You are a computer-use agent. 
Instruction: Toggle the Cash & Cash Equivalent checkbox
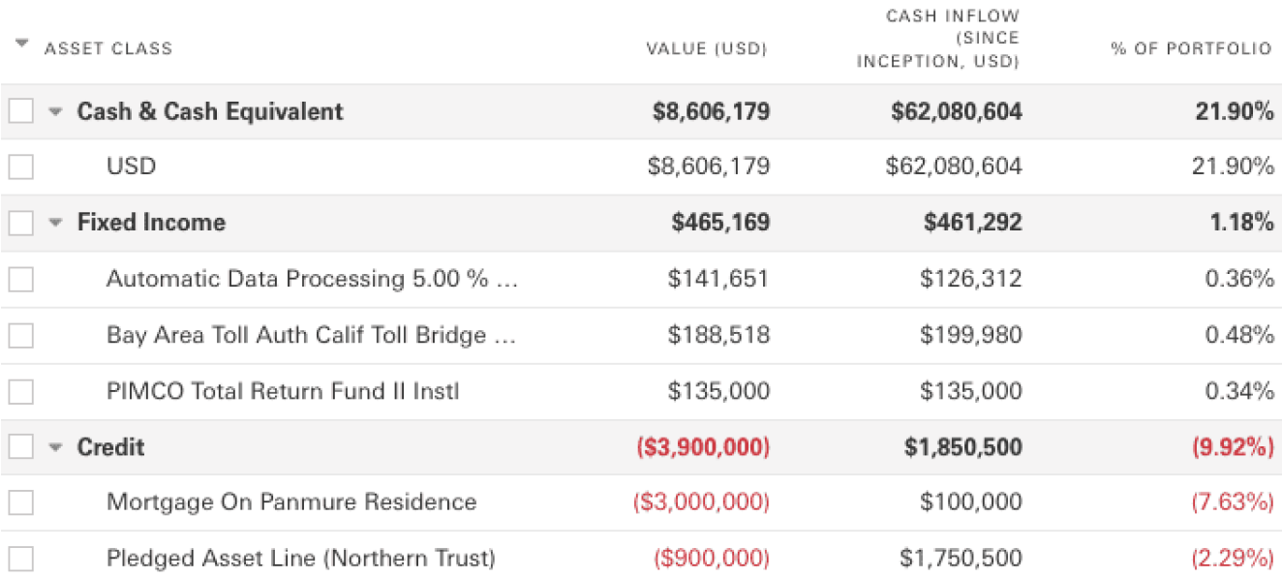(20, 111)
